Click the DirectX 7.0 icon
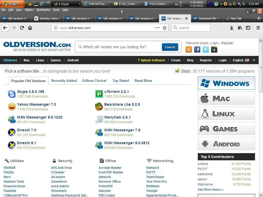 (x=12, y=132)
